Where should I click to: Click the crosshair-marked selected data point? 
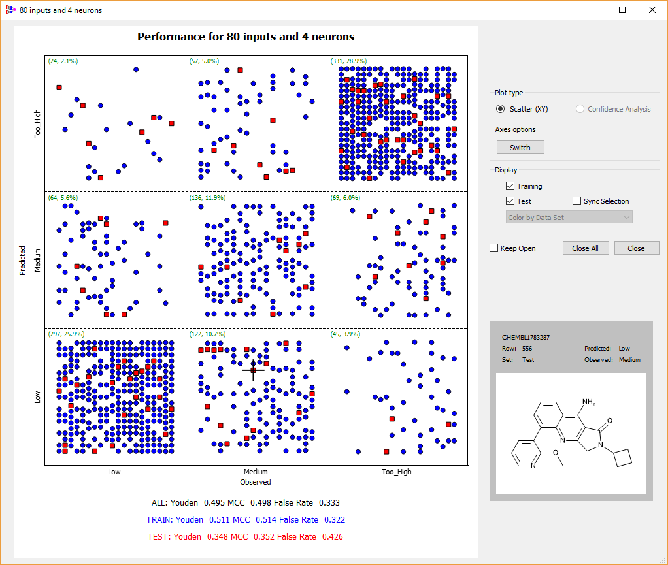point(253,370)
